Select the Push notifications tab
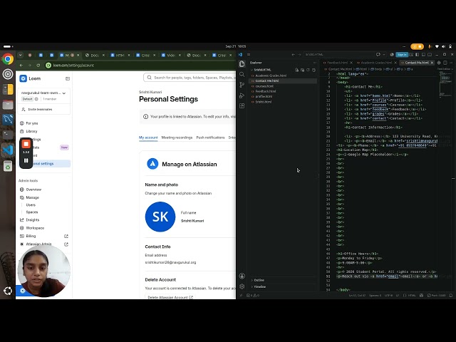 click(x=210, y=138)
